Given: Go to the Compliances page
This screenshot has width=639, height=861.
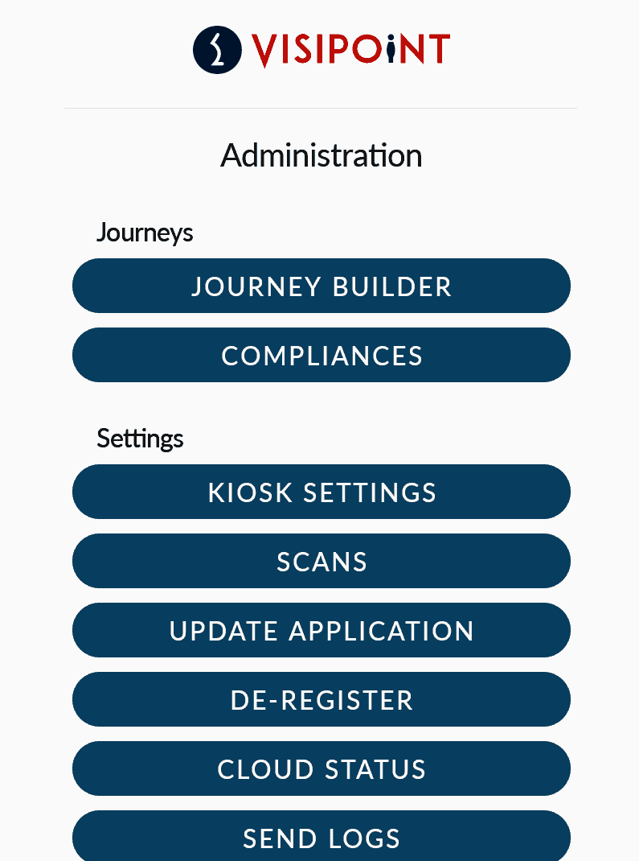Looking at the screenshot, I should [322, 355].
